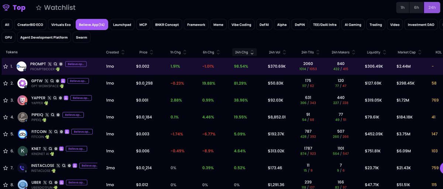Click the X icon next to INSTACLOSE
443x189 pixels.
pyautogui.click(x=58, y=166)
